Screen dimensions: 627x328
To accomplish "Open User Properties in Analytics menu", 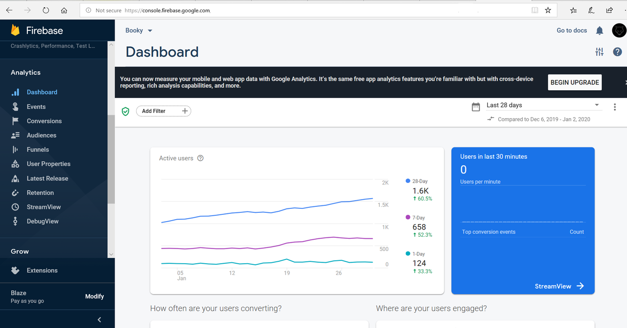I will pos(48,164).
